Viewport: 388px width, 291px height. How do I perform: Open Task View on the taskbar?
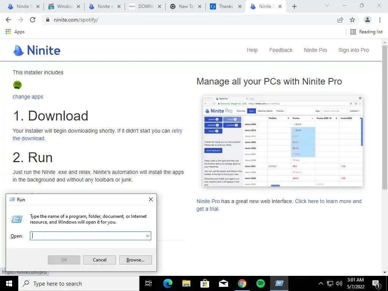pyautogui.click(x=149, y=283)
